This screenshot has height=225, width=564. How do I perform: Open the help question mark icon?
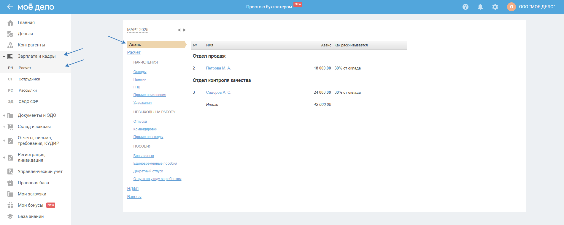coord(465,7)
